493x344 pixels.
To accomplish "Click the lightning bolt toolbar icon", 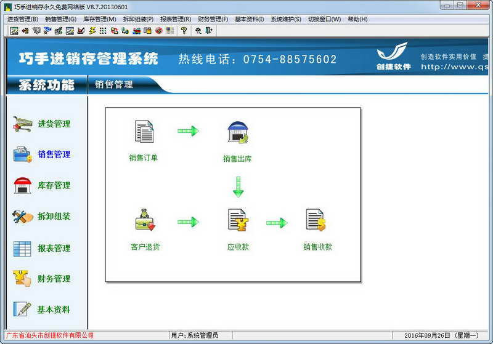I will [x=92, y=30].
